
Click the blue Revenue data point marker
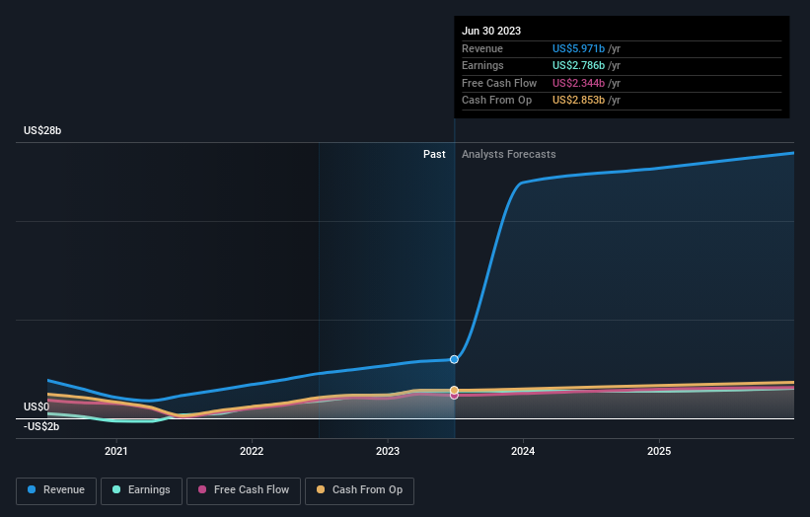(x=454, y=359)
